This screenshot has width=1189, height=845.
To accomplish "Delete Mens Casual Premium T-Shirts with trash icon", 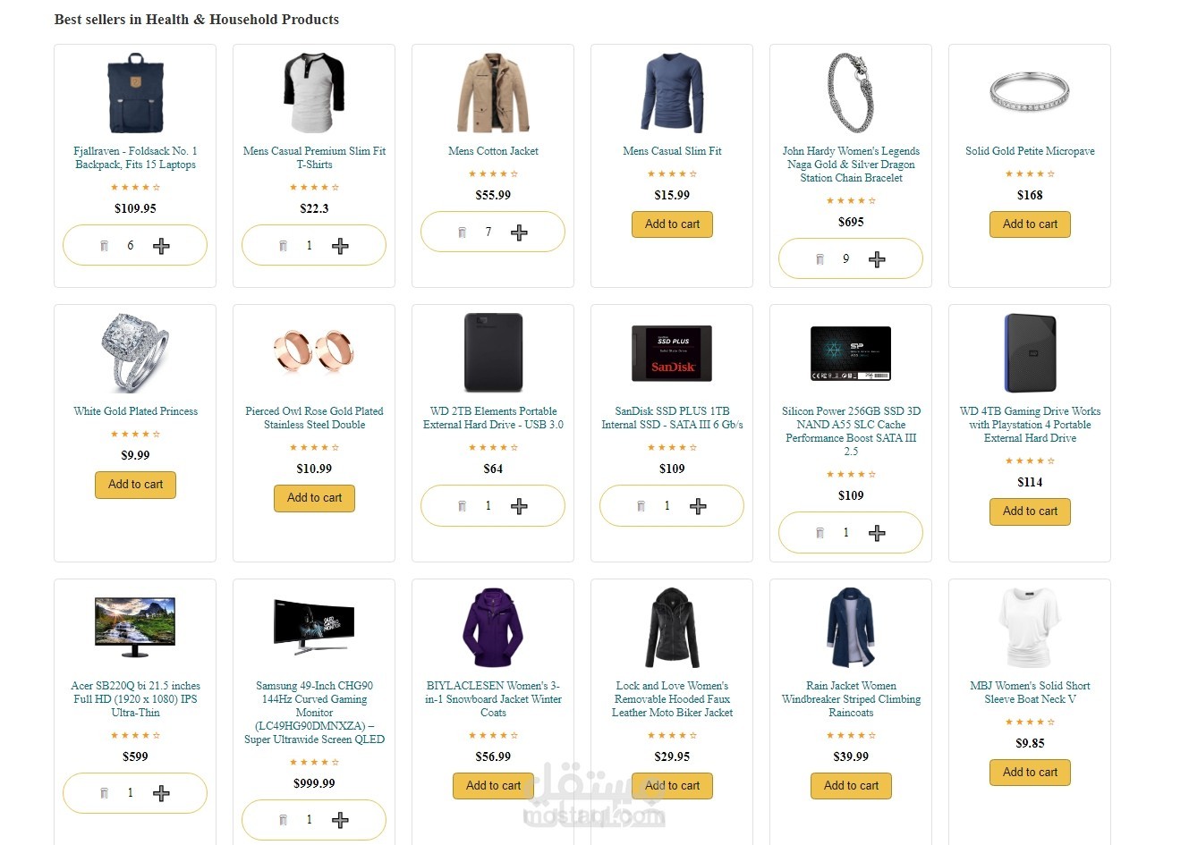I will pyautogui.click(x=283, y=246).
